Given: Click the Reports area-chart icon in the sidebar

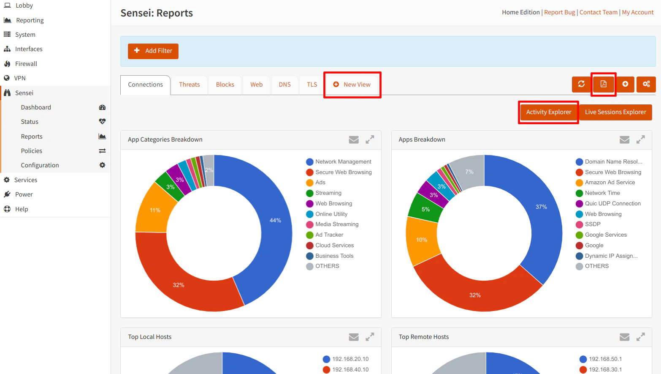Looking at the screenshot, I should pyautogui.click(x=102, y=136).
